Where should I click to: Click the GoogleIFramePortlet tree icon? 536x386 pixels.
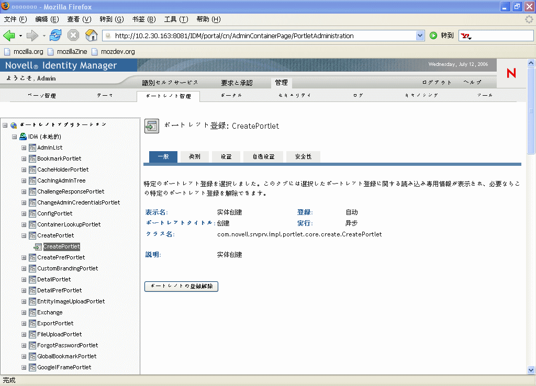pyautogui.click(x=32, y=368)
